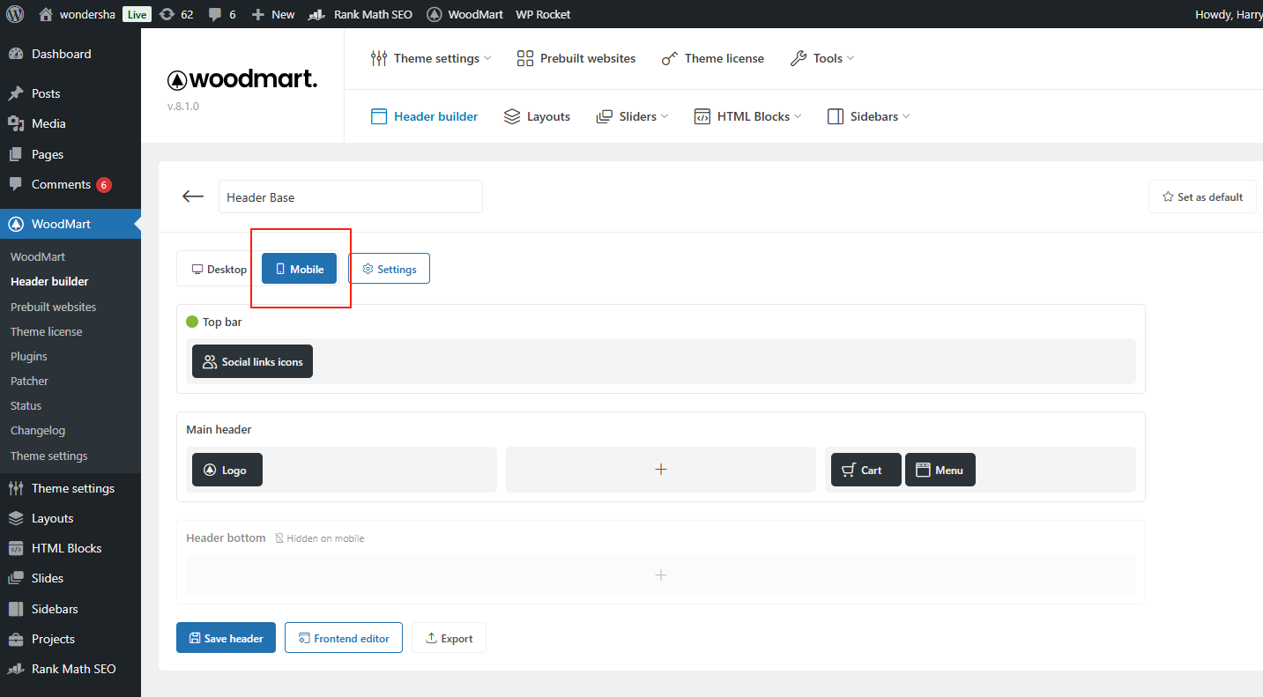Toggle Header bottom Hidden on mobile

point(319,538)
